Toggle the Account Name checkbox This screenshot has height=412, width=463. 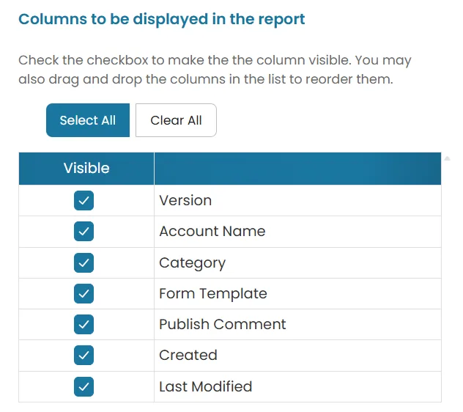(x=84, y=231)
